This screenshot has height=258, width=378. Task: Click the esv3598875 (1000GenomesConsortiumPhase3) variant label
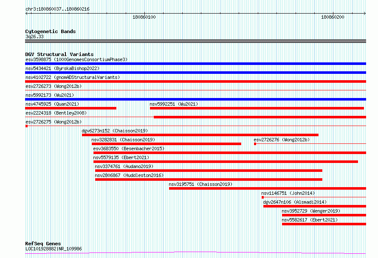click(x=76, y=59)
